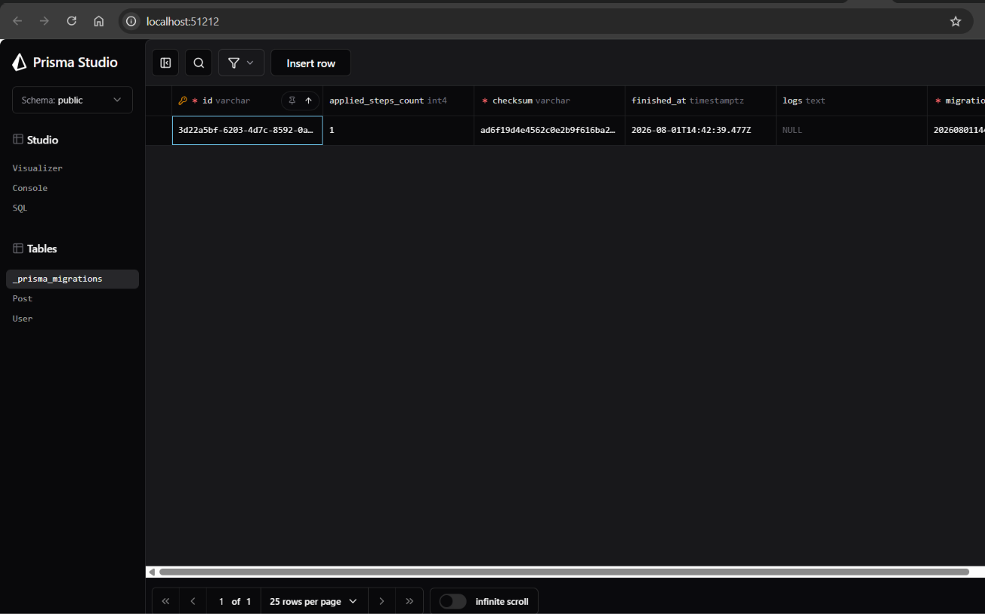
Task: Bookmark this page with the star
Action: pos(956,21)
